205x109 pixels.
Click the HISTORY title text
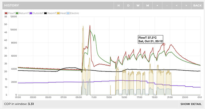[12, 5]
